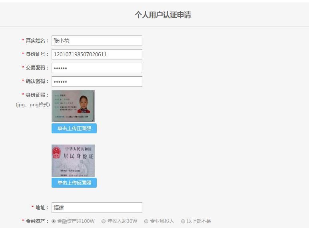Click the 单击上传反面照 upload button
Viewport: 309px width, 228px height.
74,183
